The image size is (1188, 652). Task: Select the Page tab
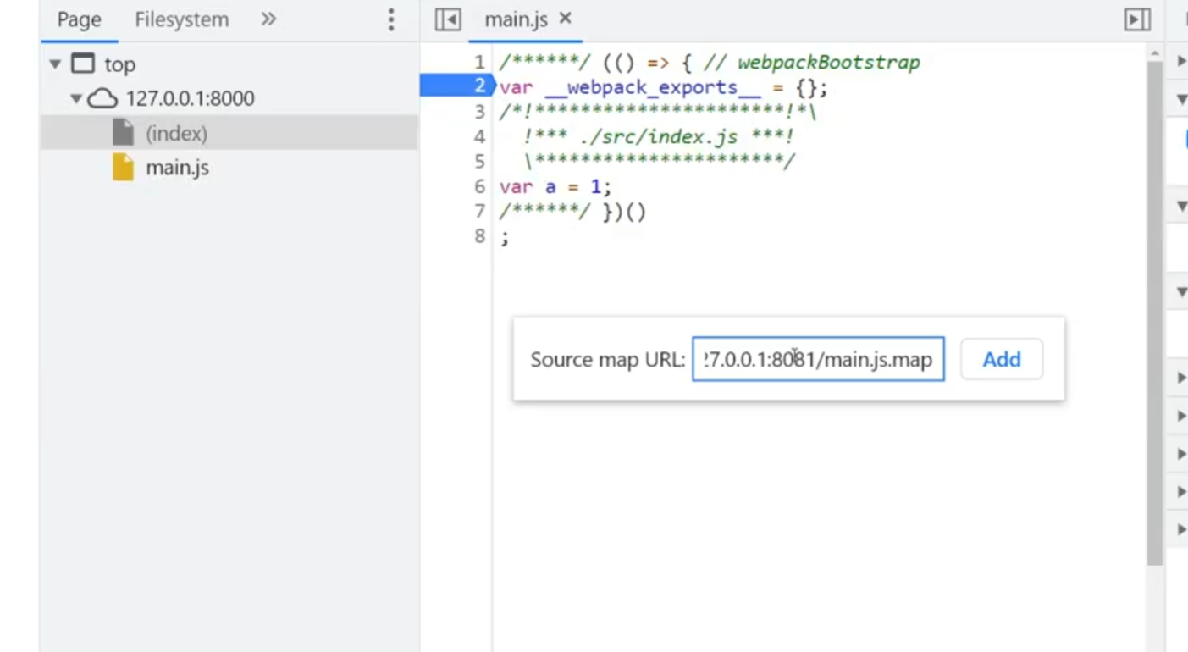[79, 19]
